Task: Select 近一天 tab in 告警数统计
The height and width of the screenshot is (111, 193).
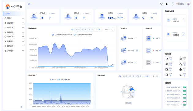Action: click(132, 76)
